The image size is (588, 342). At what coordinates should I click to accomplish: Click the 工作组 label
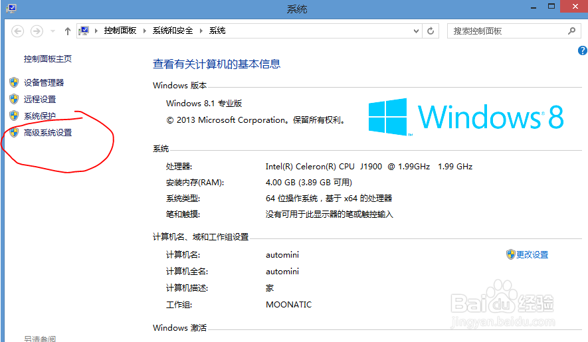pyautogui.click(x=179, y=305)
